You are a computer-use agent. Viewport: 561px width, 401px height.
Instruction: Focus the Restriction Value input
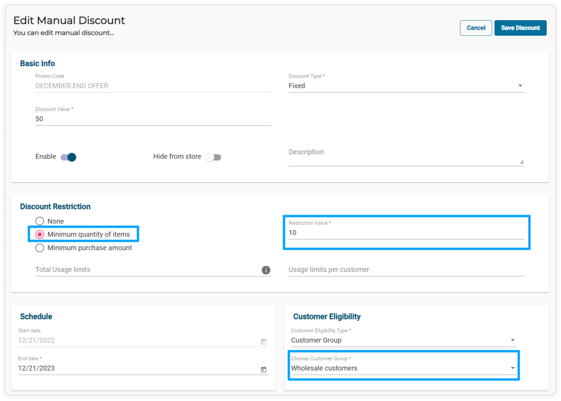click(x=406, y=233)
